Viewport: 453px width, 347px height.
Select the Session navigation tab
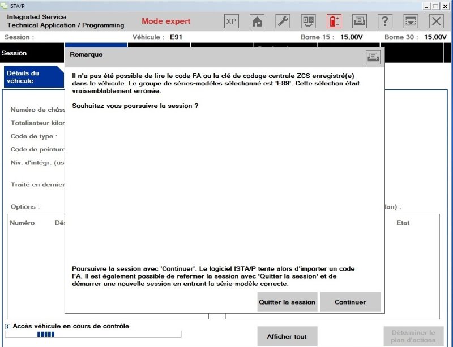click(x=32, y=53)
